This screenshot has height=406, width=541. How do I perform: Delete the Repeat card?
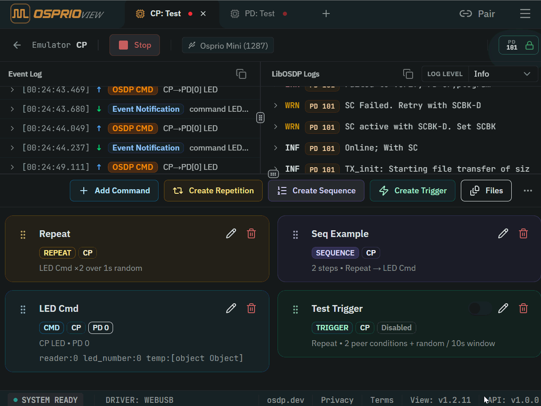(x=251, y=233)
